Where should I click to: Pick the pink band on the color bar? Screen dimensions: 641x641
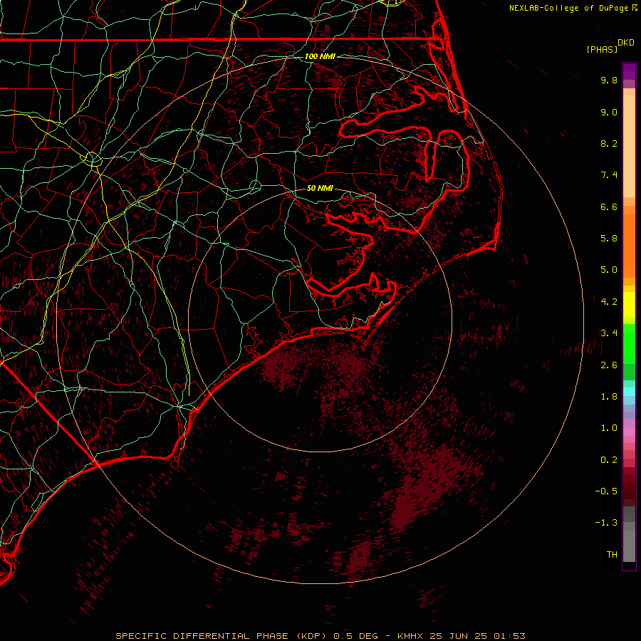[x=629, y=432]
